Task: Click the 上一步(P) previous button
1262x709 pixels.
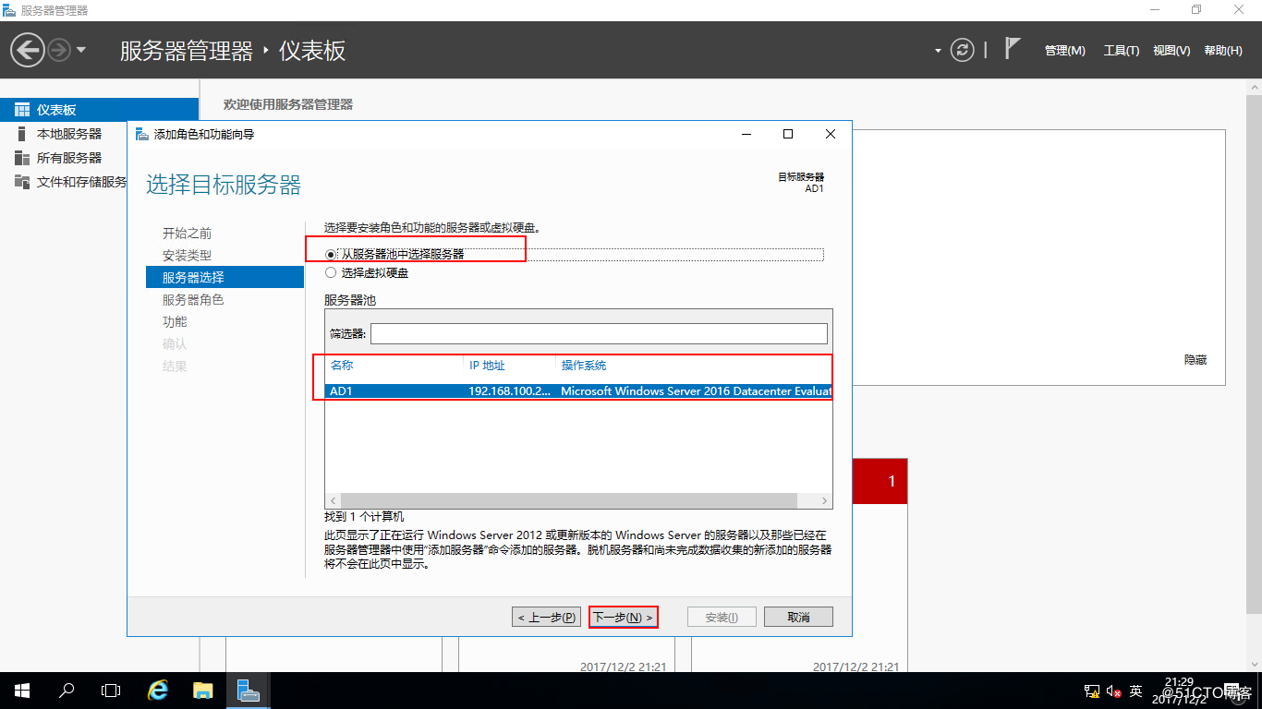Action: [546, 617]
